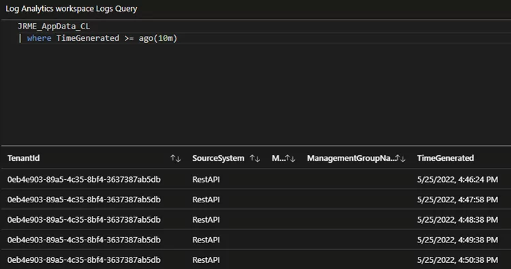Sort by the truncated M... column
This screenshot has height=269, width=511.
click(290, 159)
